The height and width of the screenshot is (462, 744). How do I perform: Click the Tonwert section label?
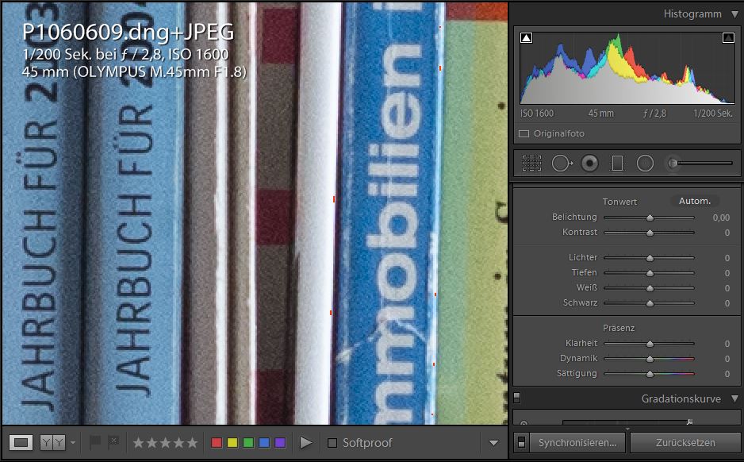[619, 202]
